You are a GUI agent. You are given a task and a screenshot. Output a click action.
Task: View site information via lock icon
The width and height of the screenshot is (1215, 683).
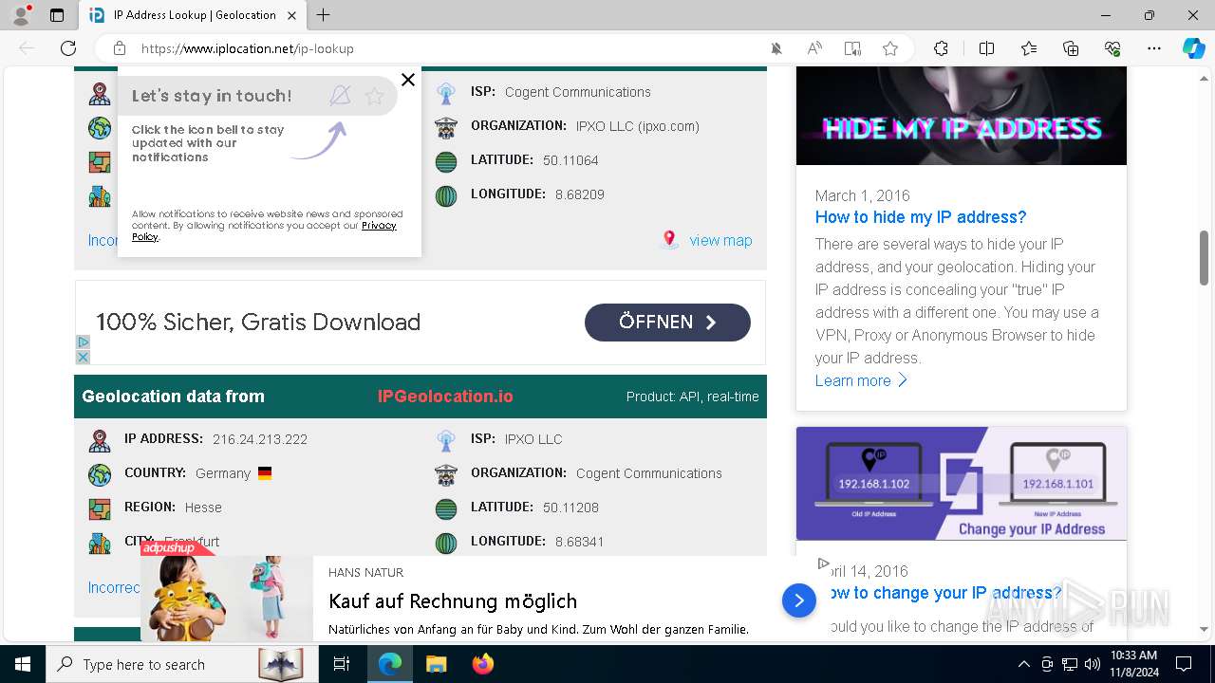[120, 48]
